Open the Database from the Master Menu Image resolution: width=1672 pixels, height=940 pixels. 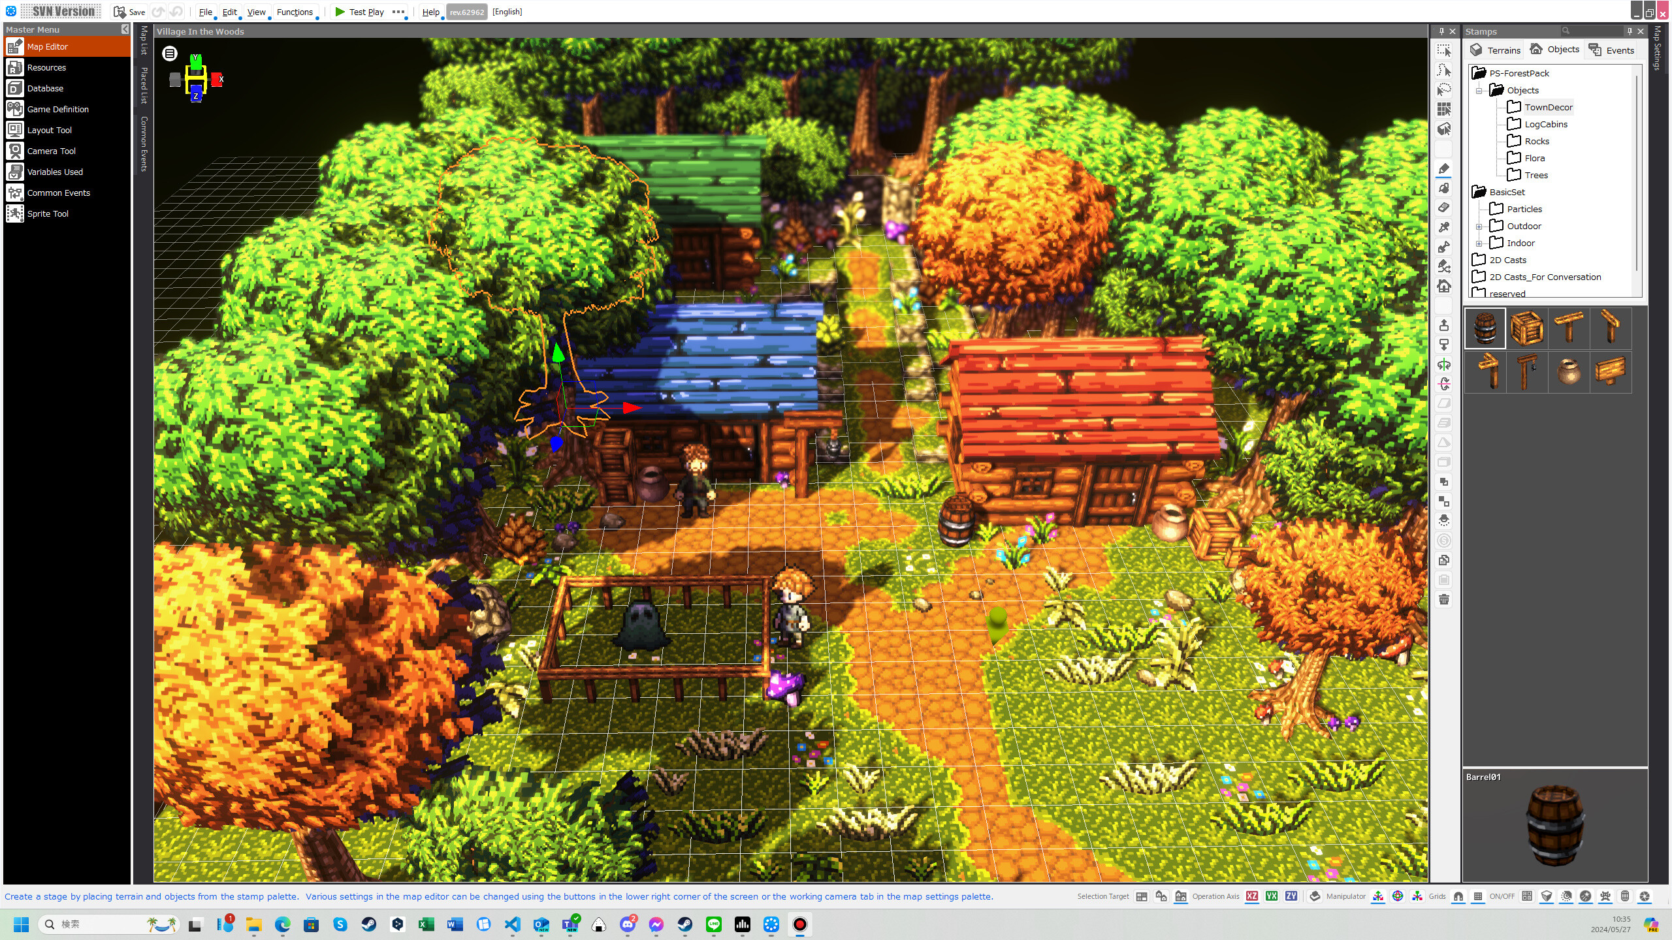[x=45, y=88]
